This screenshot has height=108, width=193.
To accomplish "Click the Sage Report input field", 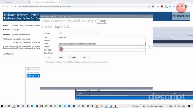I will 102,50.
